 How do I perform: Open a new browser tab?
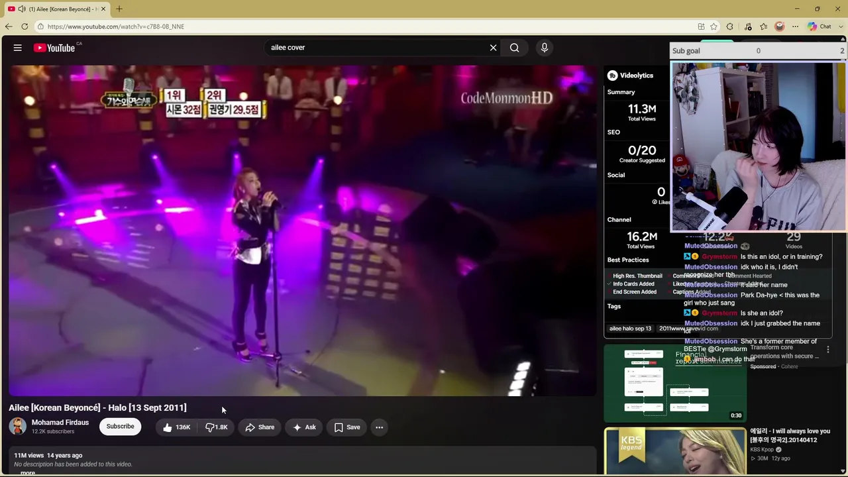tap(119, 9)
